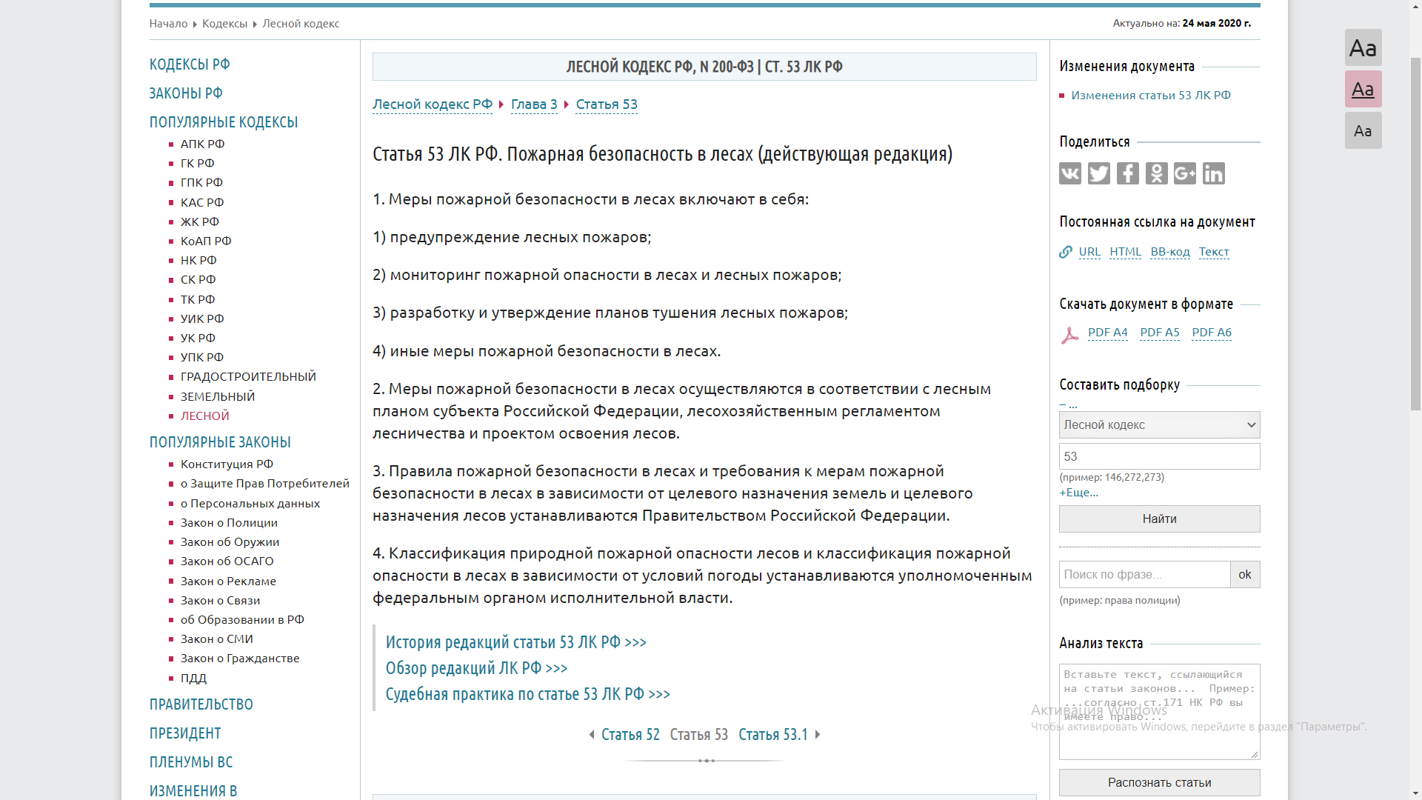This screenshot has width=1422, height=800.
Task: Download the document as PDF A5
Action: [x=1160, y=333]
